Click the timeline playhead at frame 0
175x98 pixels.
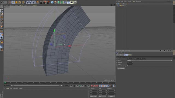5,83
